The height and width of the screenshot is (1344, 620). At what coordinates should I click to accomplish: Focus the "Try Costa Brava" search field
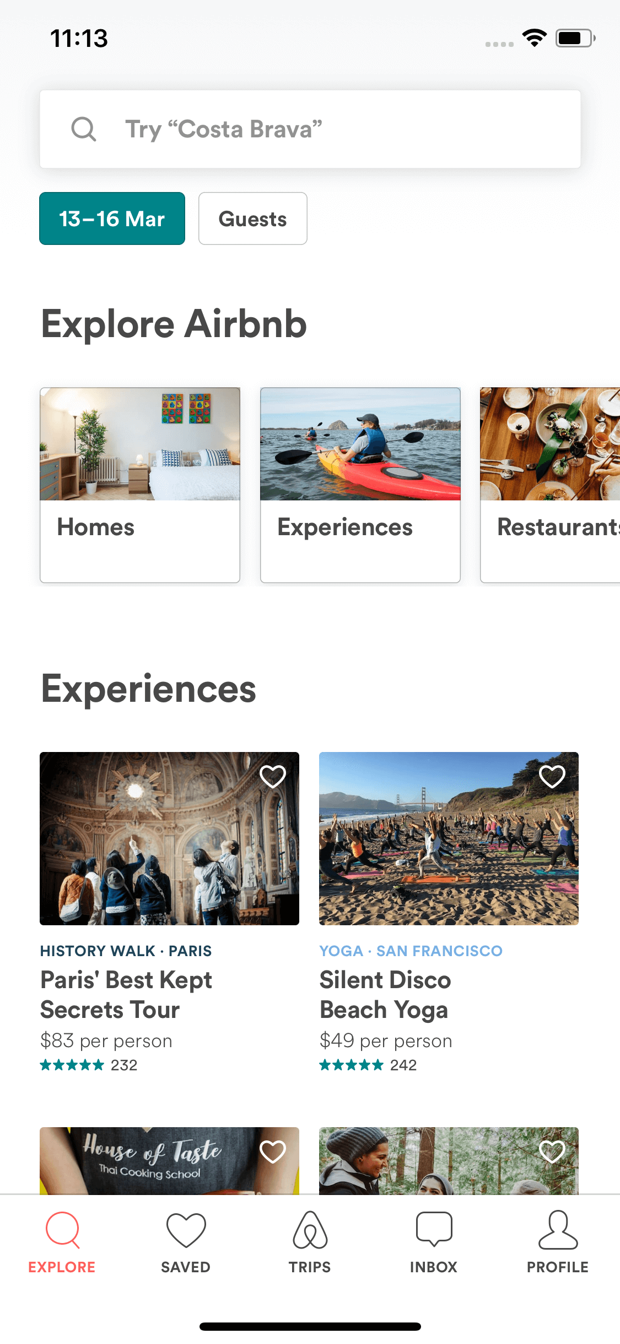(310, 129)
